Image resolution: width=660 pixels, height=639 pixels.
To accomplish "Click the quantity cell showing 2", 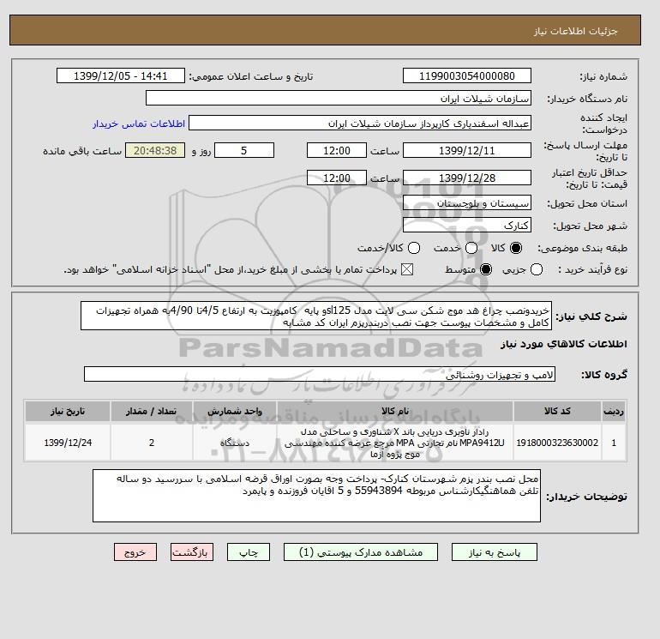I will pyautogui.click(x=152, y=443).
